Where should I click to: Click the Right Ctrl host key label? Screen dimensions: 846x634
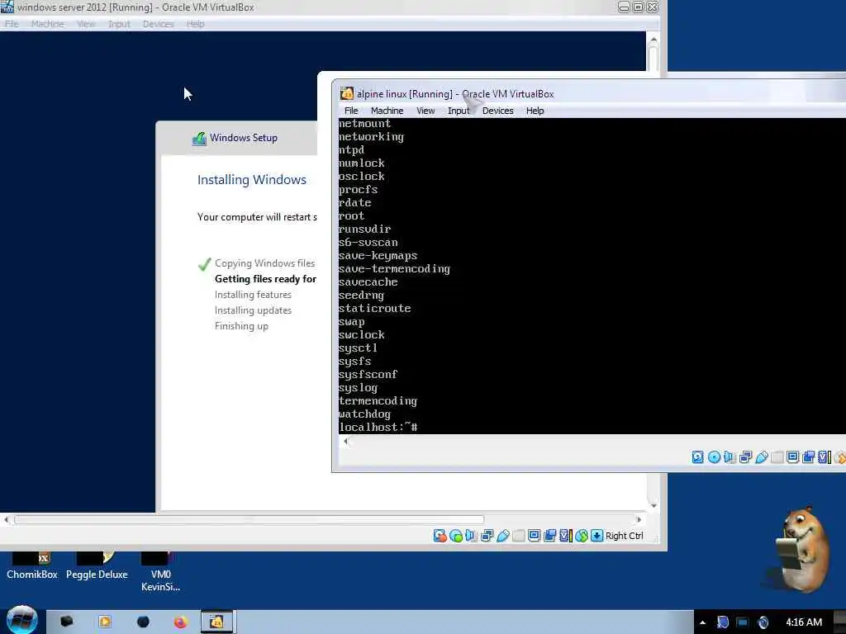click(625, 536)
